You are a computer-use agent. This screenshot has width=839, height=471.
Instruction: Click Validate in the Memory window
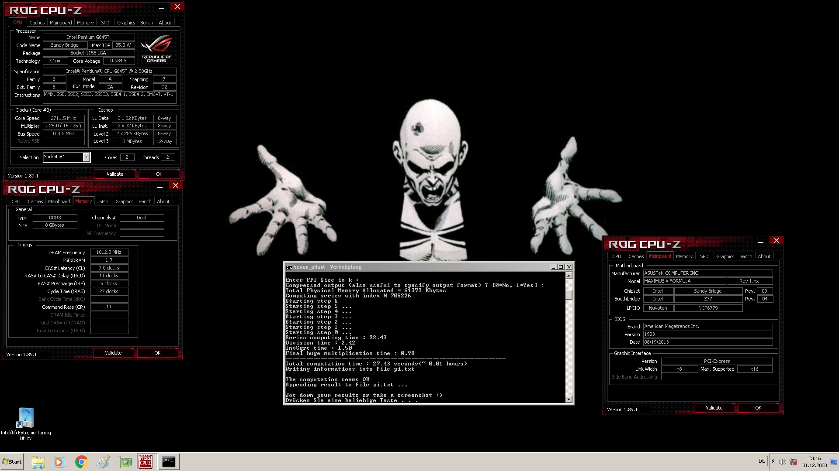pos(114,353)
